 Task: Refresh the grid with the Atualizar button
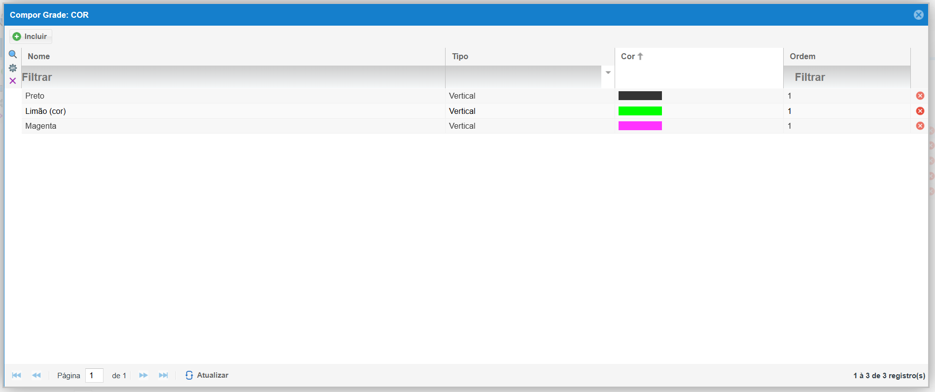point(207,375)
